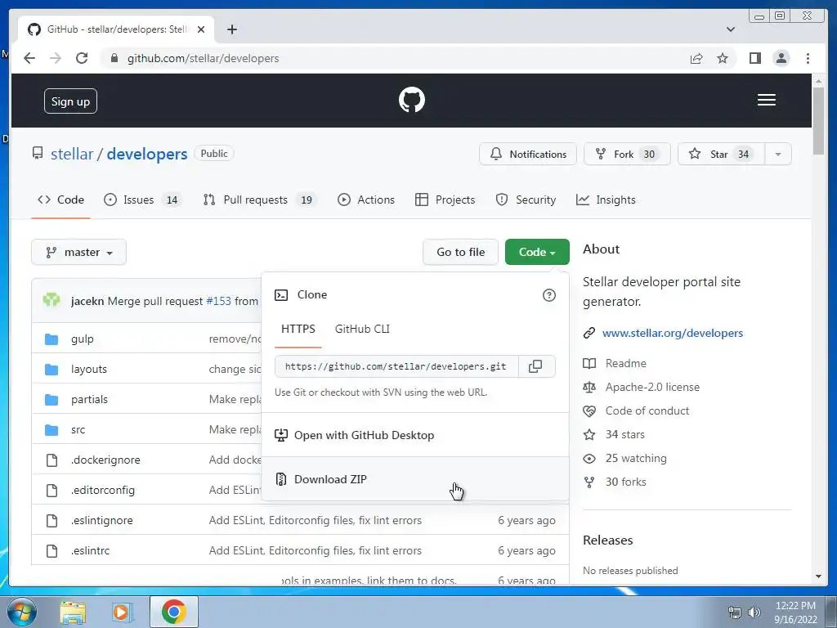837x628 pixels.
Task: Click the share page icon in address bar
Action: [696, 58]
